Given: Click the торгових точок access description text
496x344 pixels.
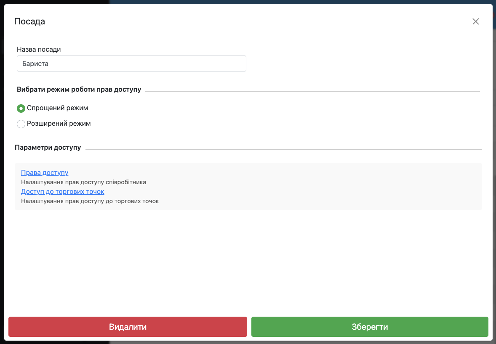Looking at the screenshot, I should tap(90, 201).
